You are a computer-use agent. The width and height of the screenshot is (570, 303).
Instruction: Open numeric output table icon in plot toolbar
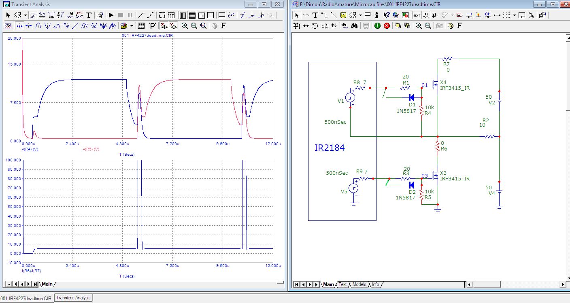[141, 25]
